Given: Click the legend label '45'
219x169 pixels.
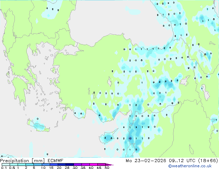Looking at the screenshot, I should [x=99, y=168].
